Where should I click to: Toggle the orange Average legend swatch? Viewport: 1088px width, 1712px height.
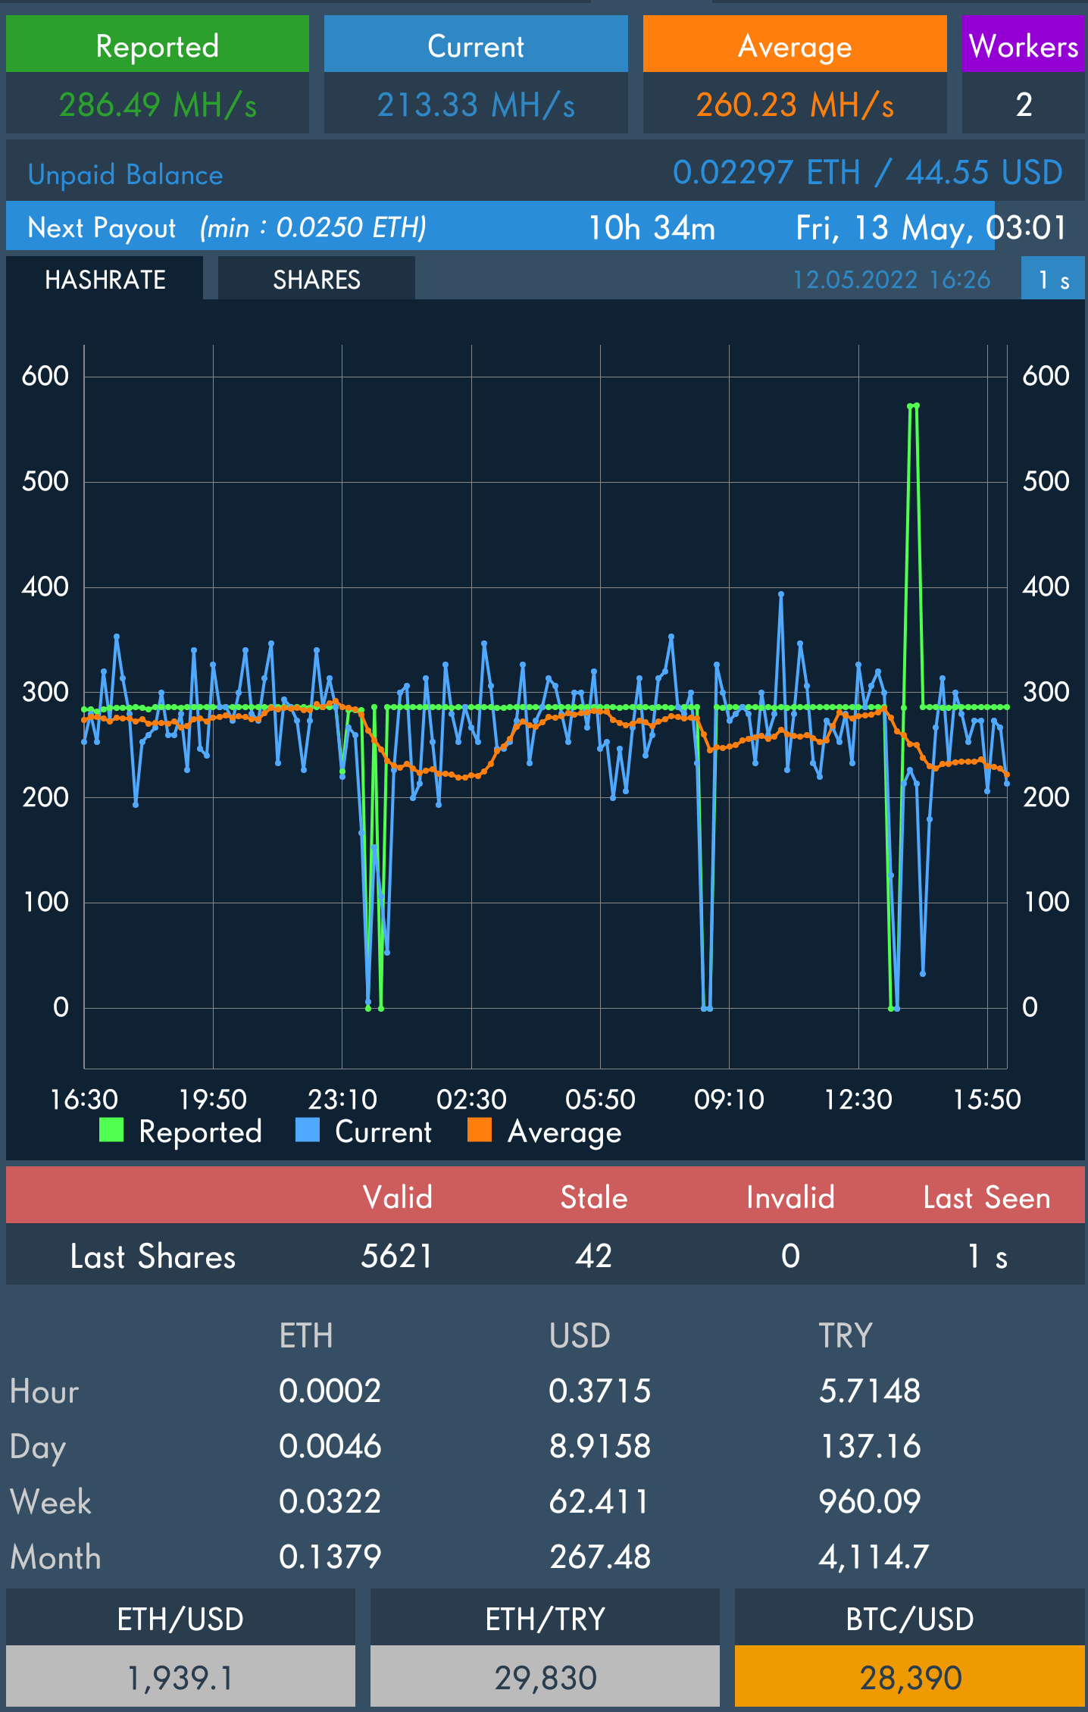480,1130
